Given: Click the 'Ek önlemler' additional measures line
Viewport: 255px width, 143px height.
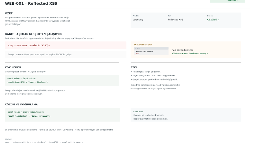Looking at the screenshot, I should coord(59,130).
